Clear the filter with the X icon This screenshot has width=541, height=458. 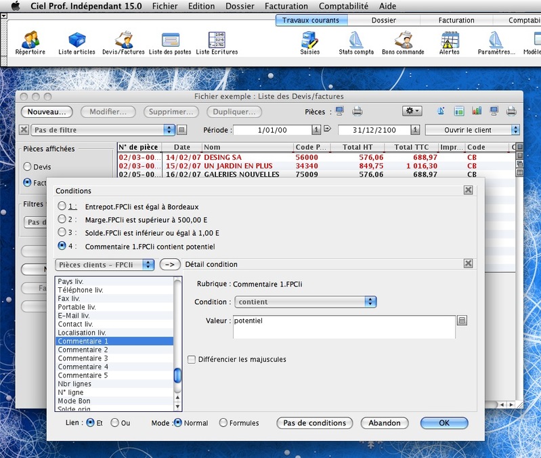point(24,130)
